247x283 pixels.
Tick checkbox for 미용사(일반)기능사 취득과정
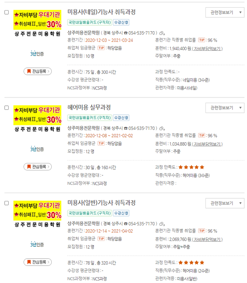tap(7, 203)
